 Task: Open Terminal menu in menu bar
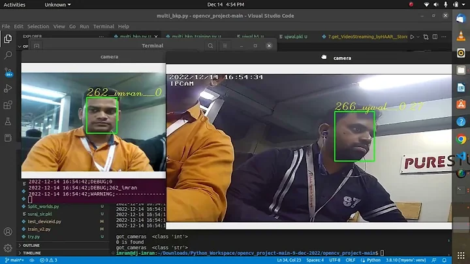pyautogui.click(x=103, y=26)
